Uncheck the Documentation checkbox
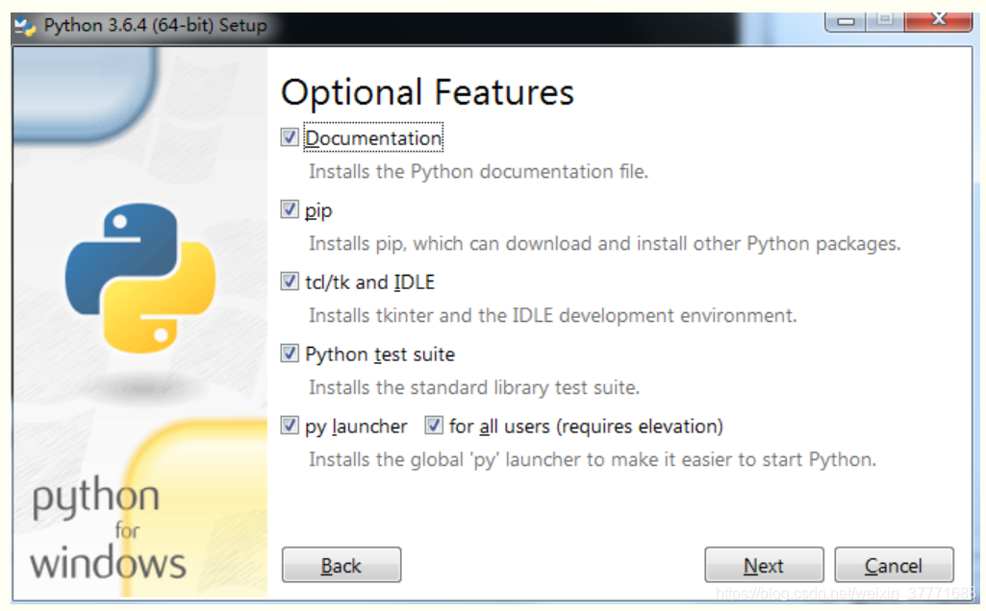The width and height of the screenshot is (986, 611). pyautogui.click(x=290, y=137)
